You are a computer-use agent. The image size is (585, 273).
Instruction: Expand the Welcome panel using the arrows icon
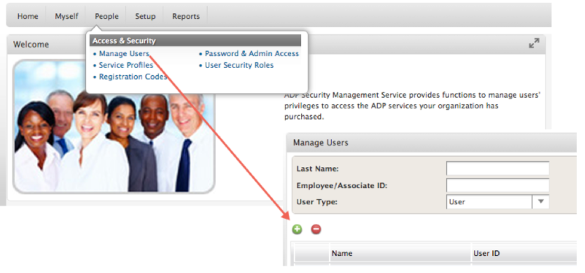coord(535,43)
